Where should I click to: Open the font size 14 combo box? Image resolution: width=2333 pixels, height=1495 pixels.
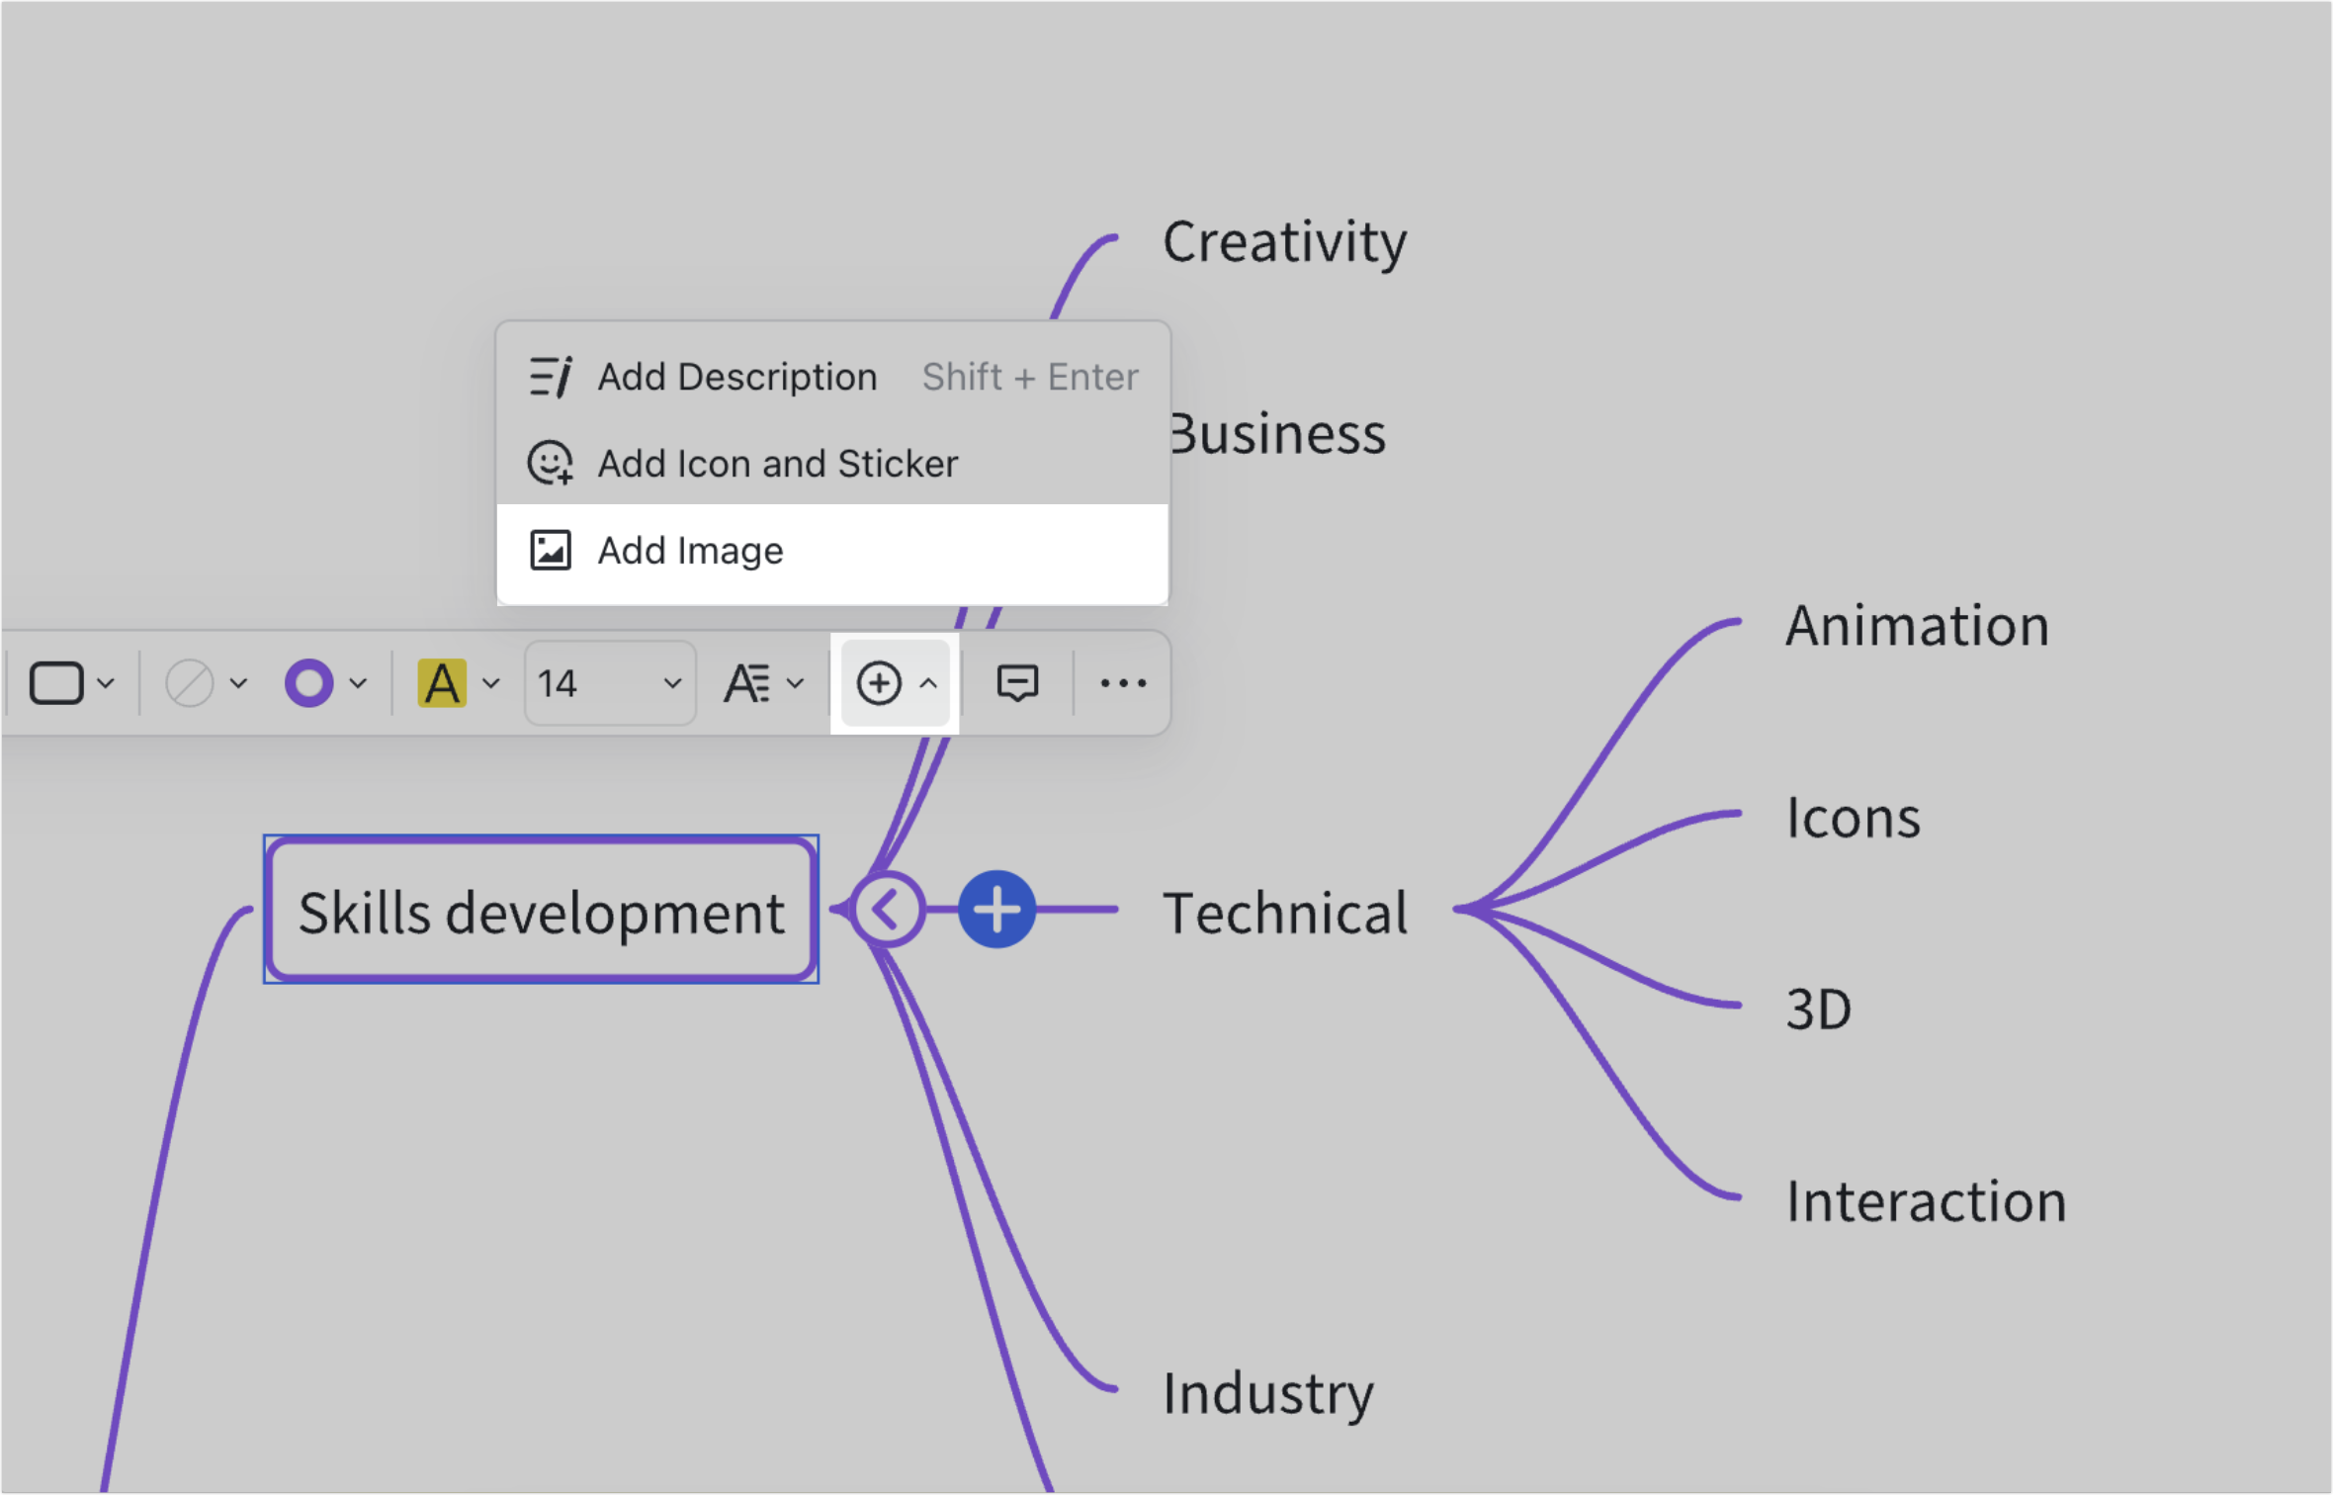pyautogui.click(x=610, y=683)
